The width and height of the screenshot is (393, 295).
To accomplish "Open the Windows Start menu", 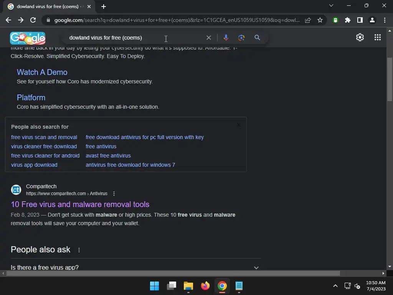I will [x=154, y=286].
